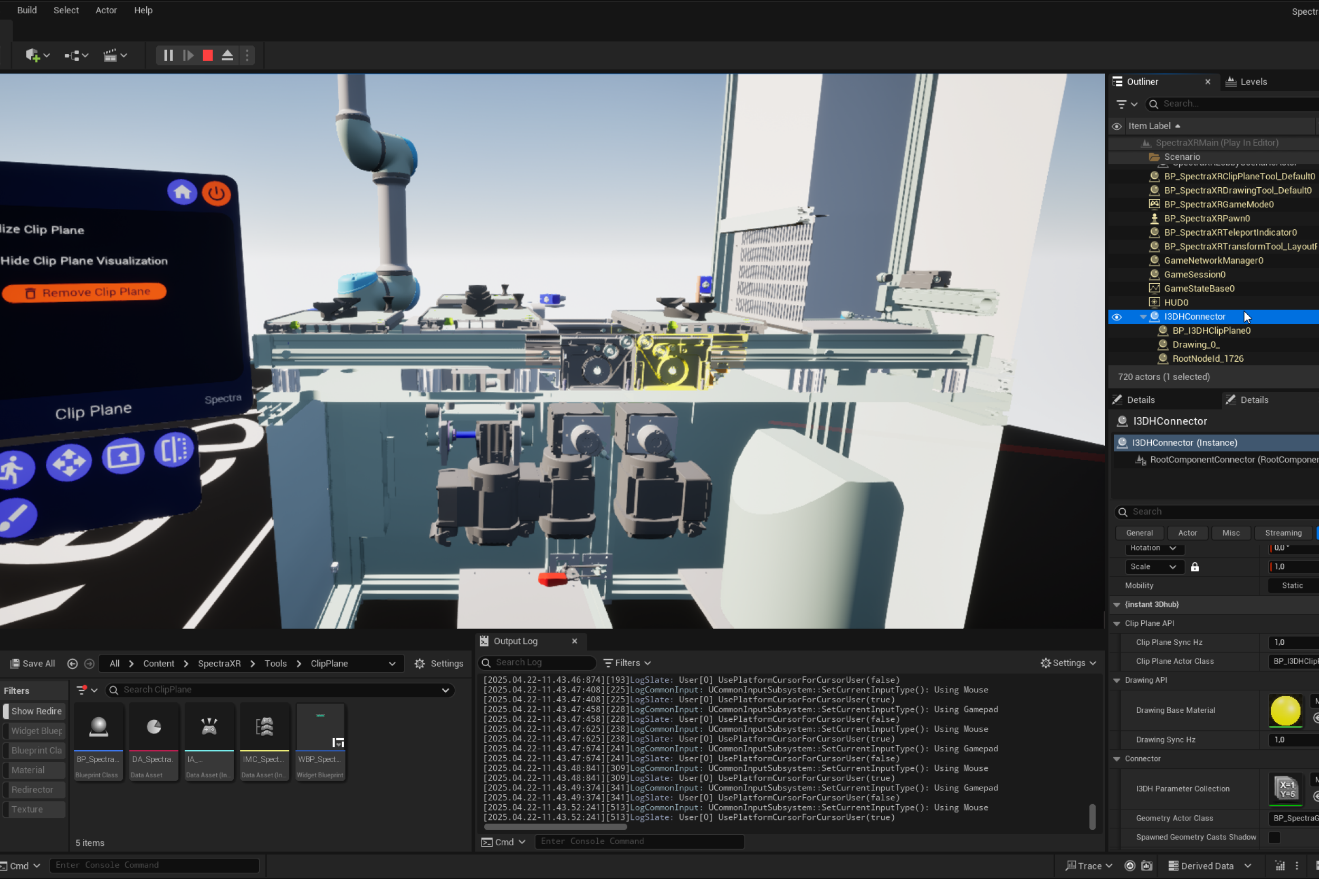The image size is (1319, 879).
Task: Select the teleport walking-figure tool icon
Action: [x=15, y=468]
